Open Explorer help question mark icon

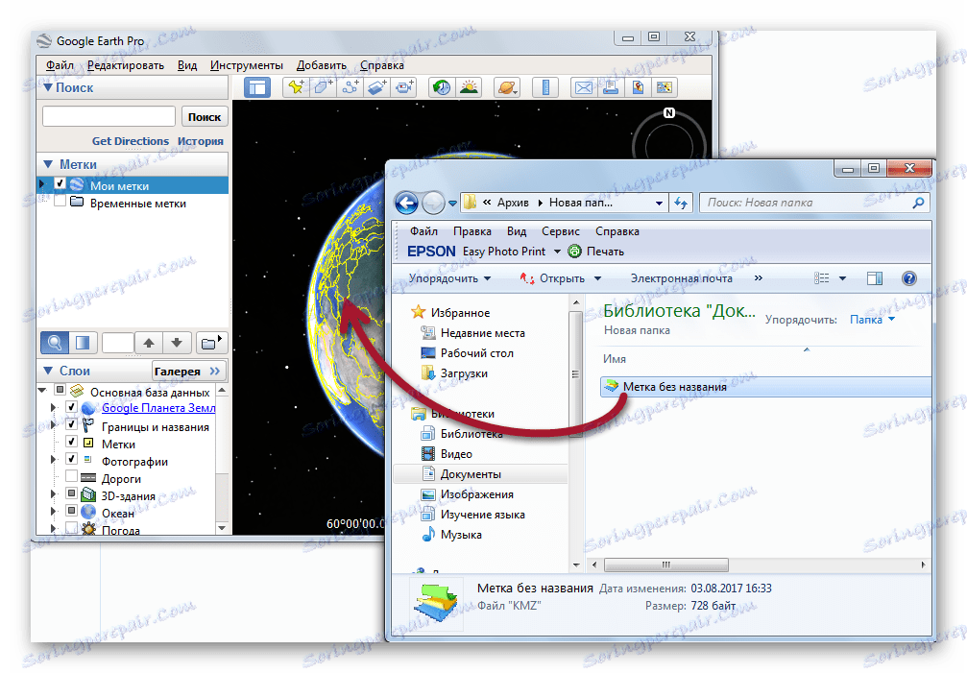(909, 278)
